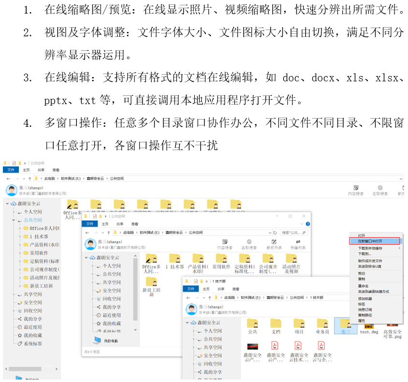Choose 重命名 from the context menu
Image resolution: width=408 pixels, height=382 pixels.
[x=364, y=286]
